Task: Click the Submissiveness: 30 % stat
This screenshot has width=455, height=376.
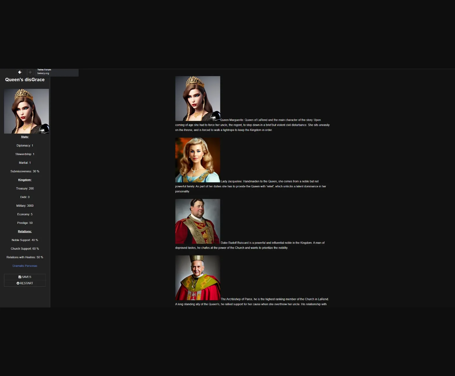Action: 25,171
